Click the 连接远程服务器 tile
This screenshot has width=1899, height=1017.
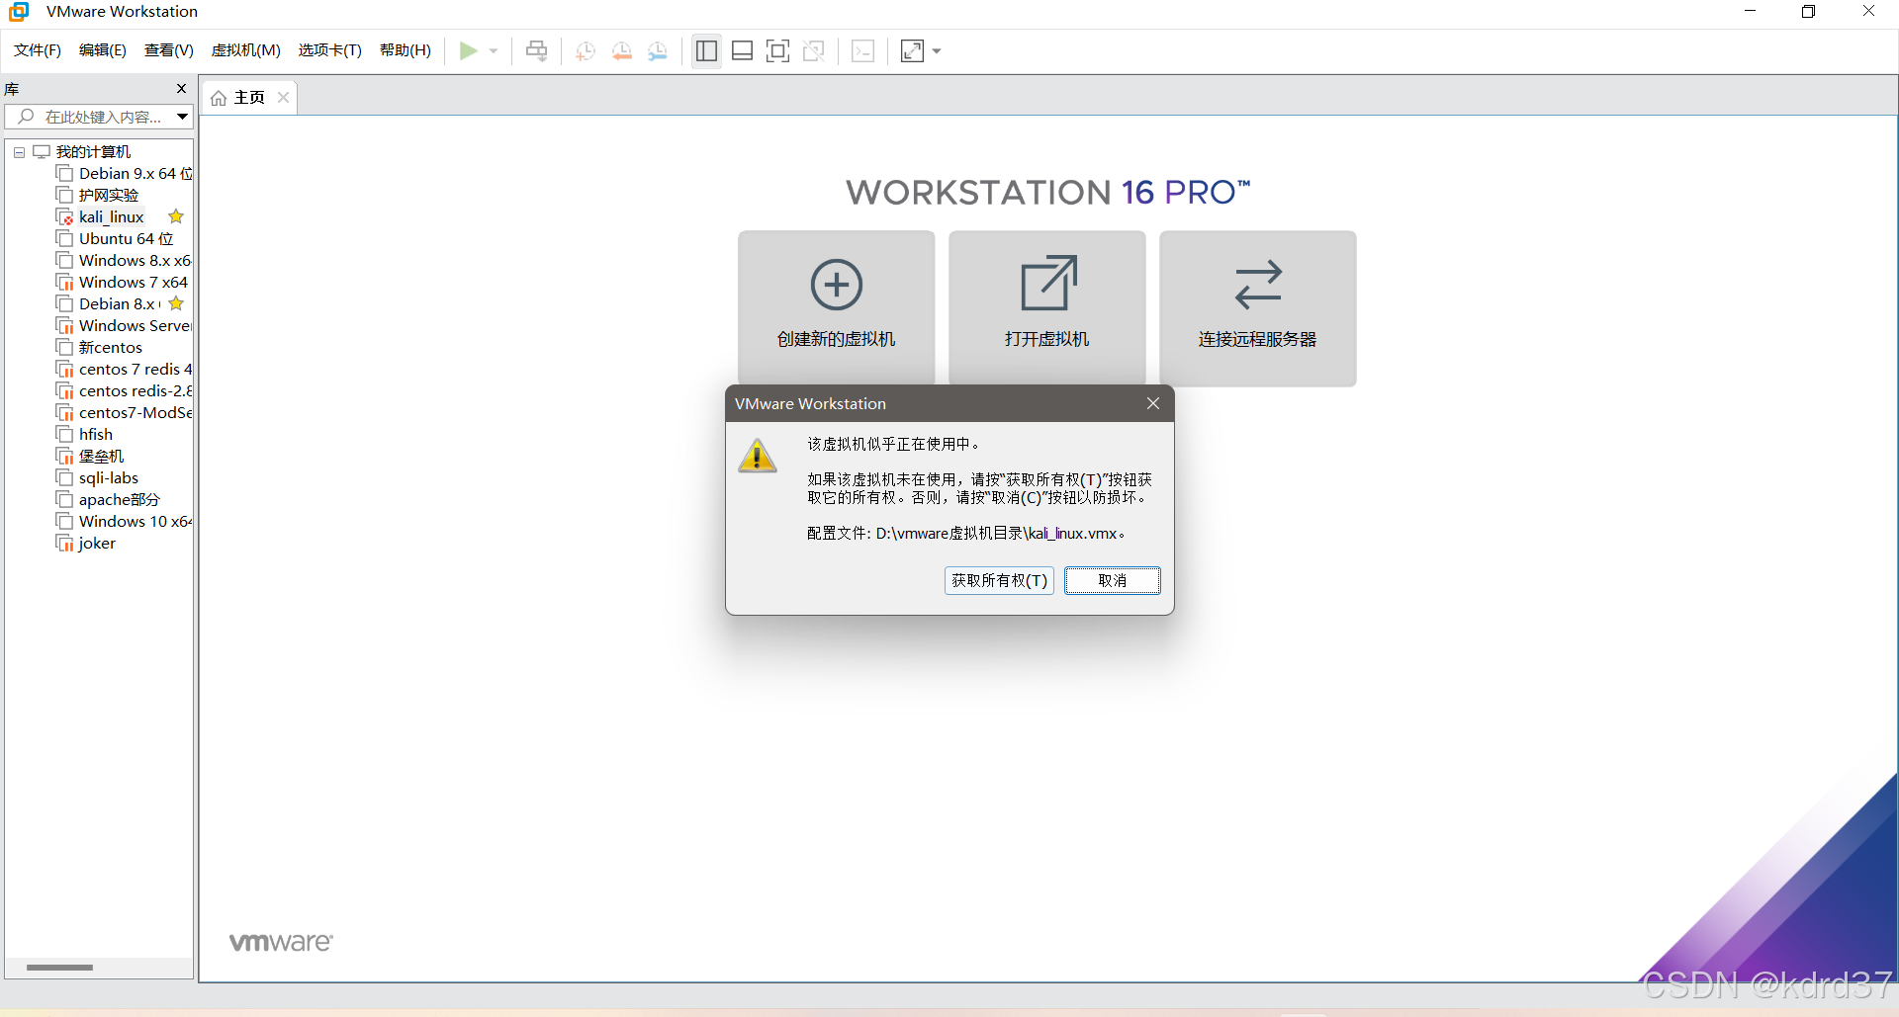pos(1258,308)
